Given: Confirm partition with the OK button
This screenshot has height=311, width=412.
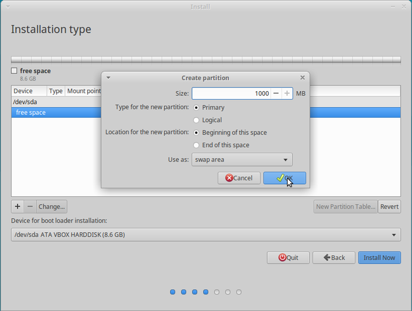Looking at the screenshot, I should [x=284, y=178].
